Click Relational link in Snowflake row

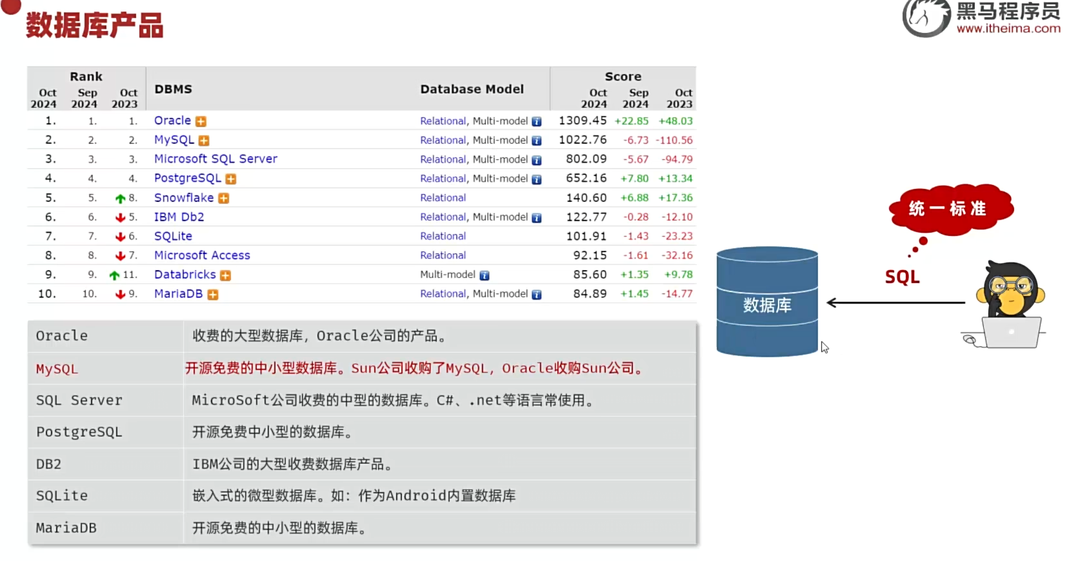[443, 198]
